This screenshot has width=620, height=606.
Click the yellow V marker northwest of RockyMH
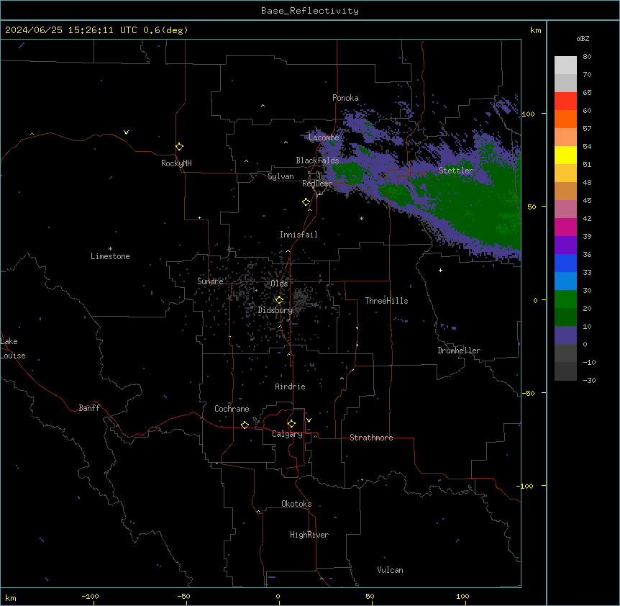pos(126,132)
